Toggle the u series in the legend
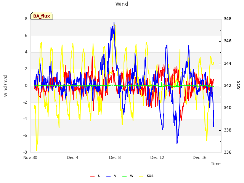The width and height of the screenshot is (244, 183). 96,176
